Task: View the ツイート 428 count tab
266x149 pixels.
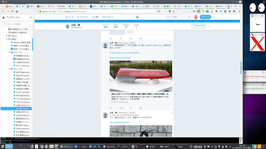Action: click(106, 26)
